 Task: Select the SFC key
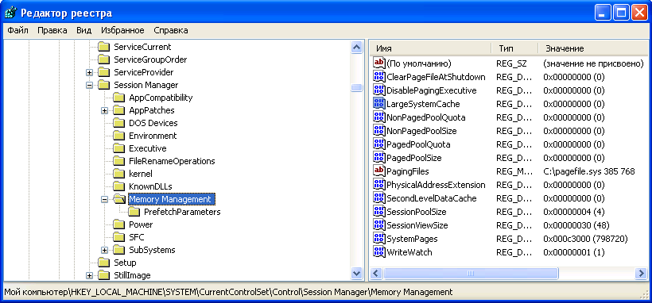136,237
